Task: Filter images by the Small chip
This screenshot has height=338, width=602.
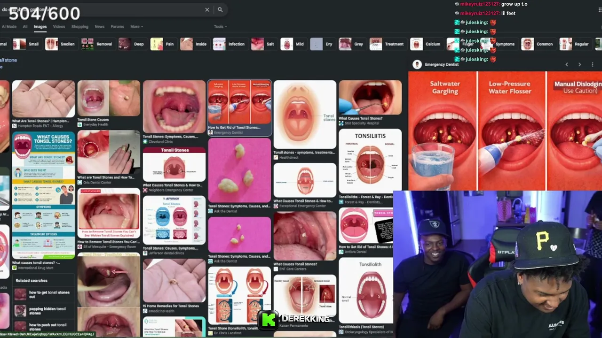Action: [x=26, y=44]
